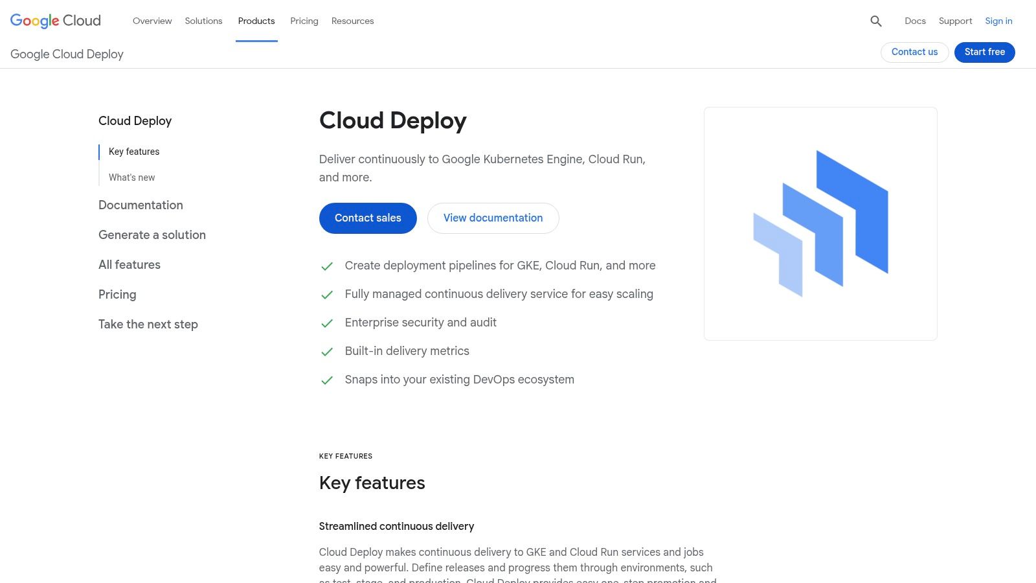This screenshot has width=1036, height=583.
Task: Click text 'Create deployment pipelines for GKE, Cloud Run, and more'
Action: tap(500, 266)
